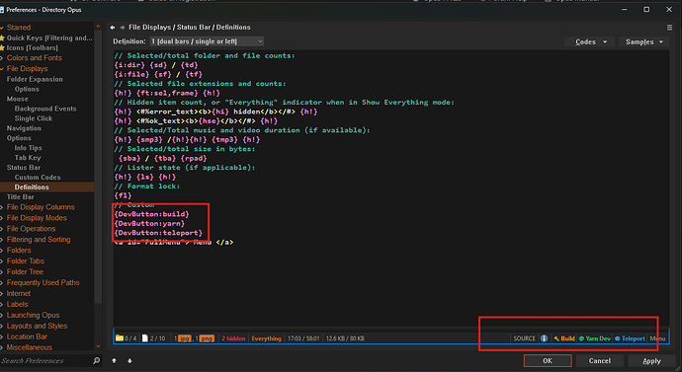Open Background Events page
The image size is (682, 372).
pyautogui.click(x=45, y=109)
